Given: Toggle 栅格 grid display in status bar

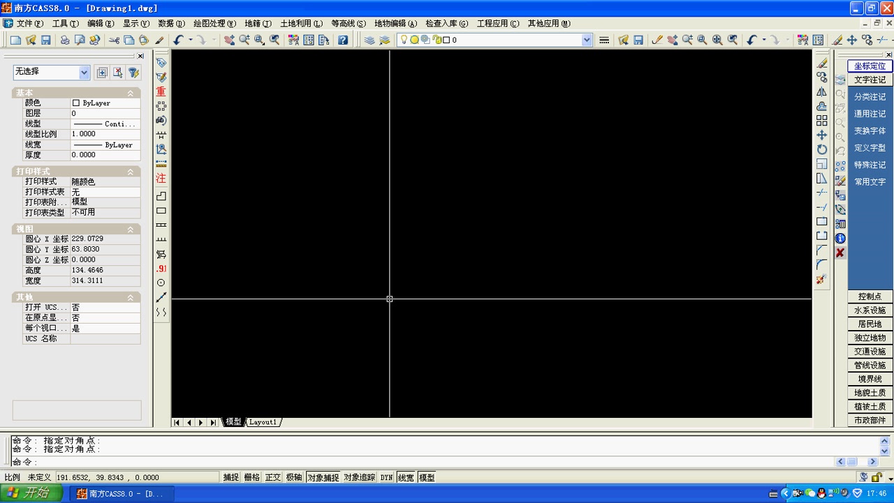Looking at the screenshot, I should [251, 477].
